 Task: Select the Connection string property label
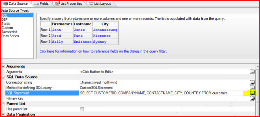19,82
